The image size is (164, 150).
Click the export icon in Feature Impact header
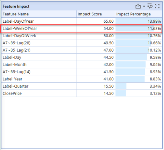[x=138, y=6]
